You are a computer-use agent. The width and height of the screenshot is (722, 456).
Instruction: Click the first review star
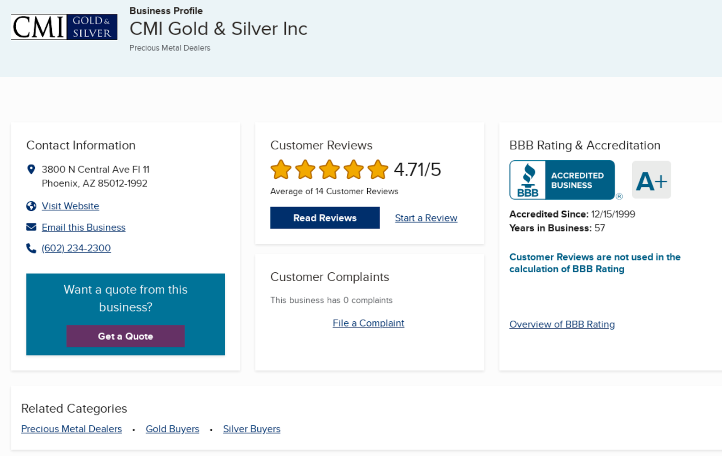281,170
